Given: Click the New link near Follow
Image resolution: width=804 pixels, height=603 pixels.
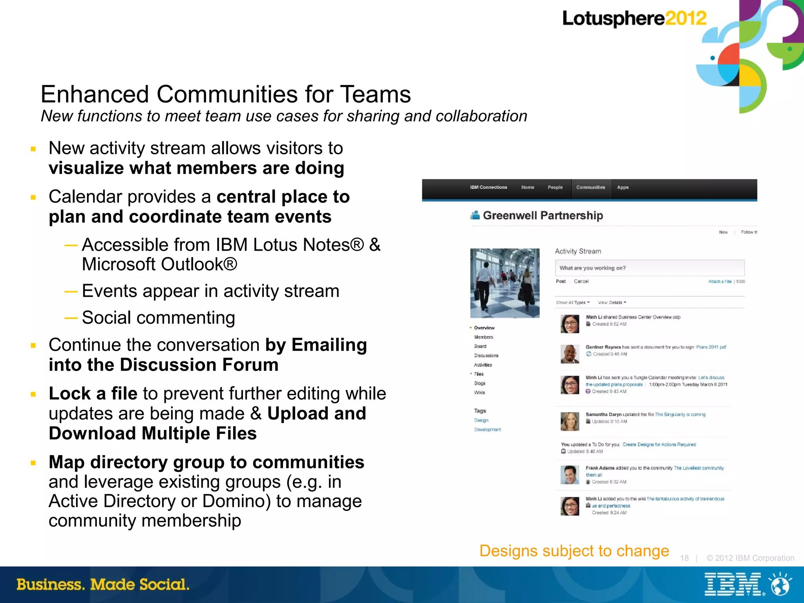Looking at the screenshot, I should tap(723, 232).
